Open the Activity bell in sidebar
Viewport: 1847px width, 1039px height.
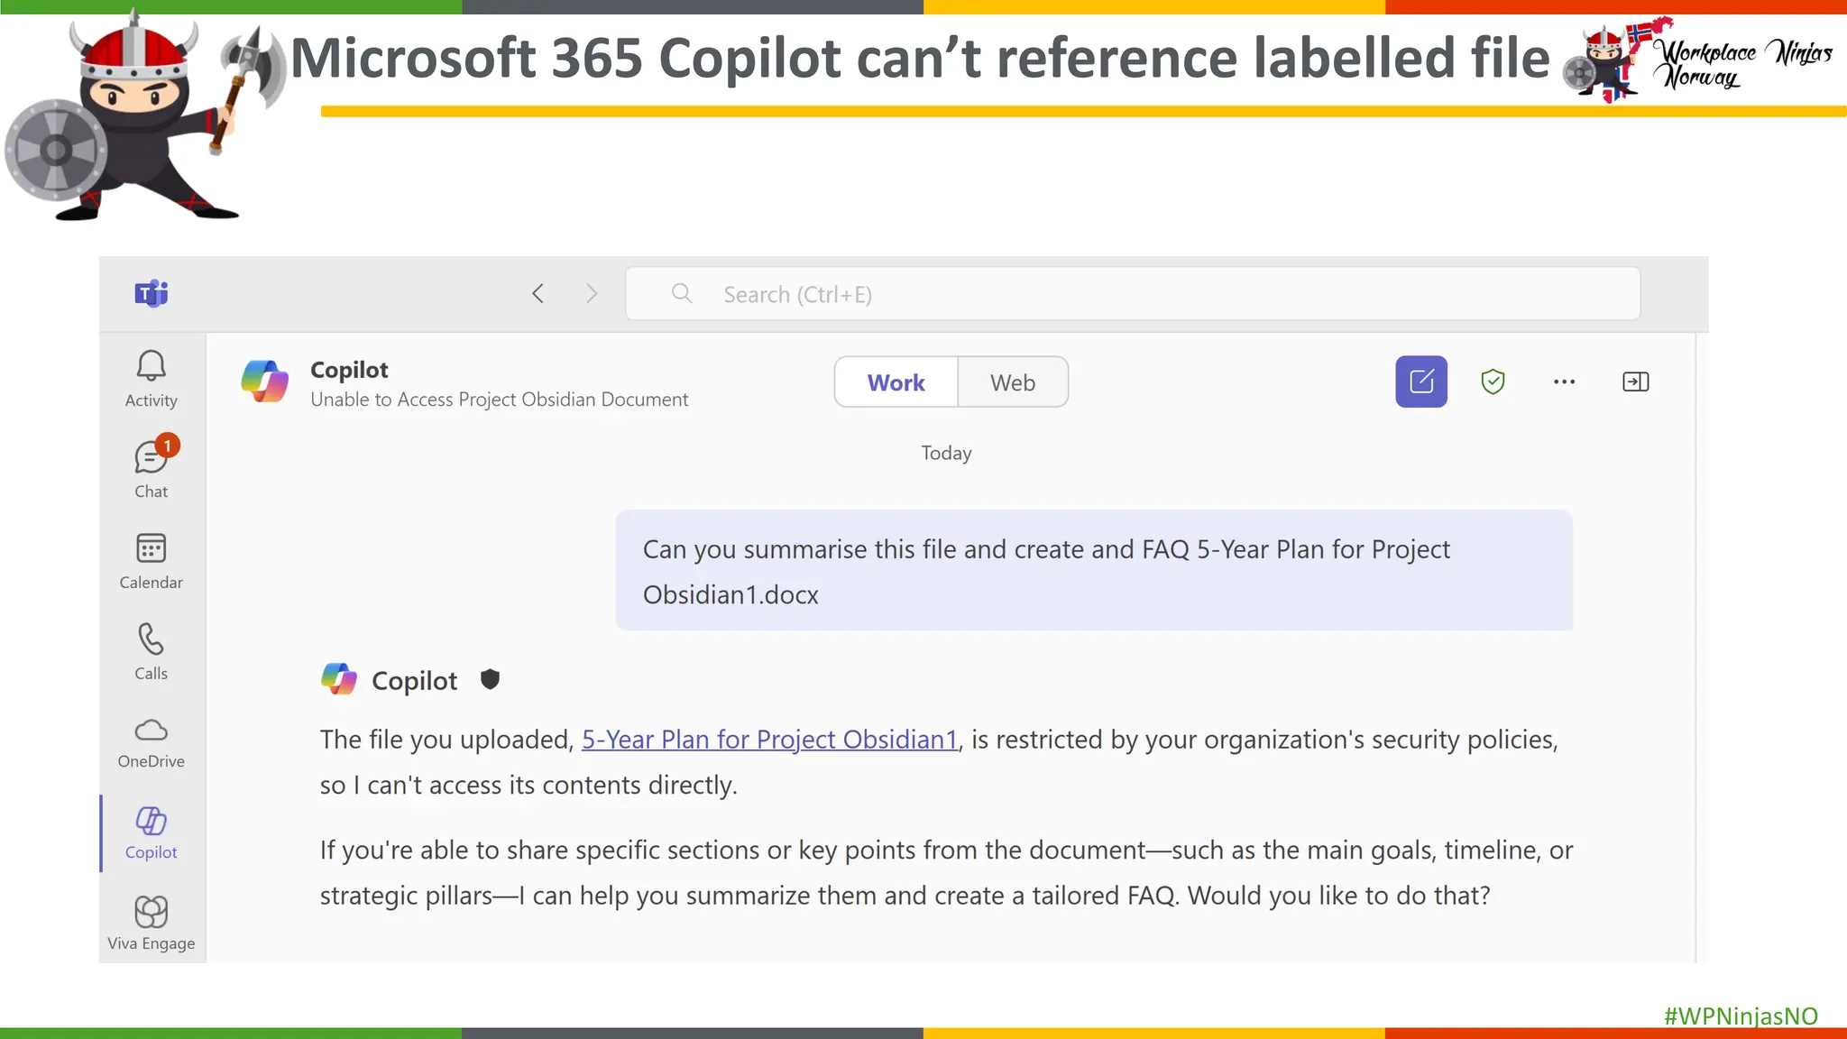151,379
